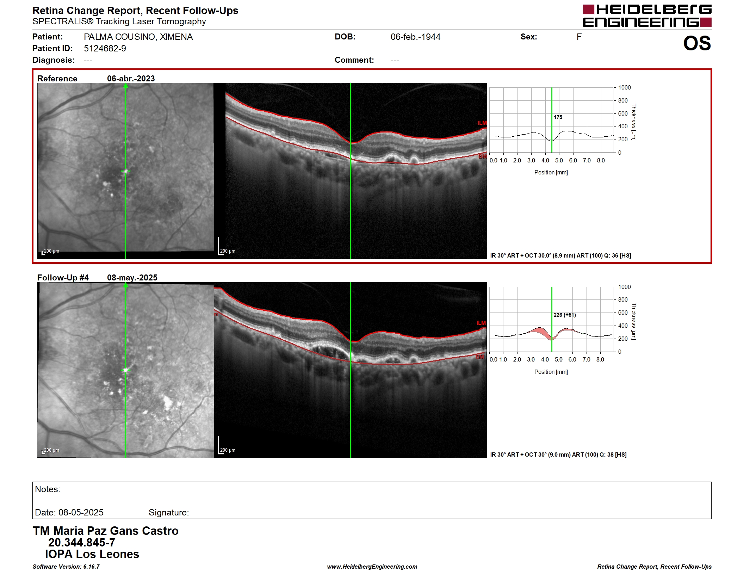The image size is (744, 575).
Task: Select the patient name PALMA COUSINO, XIMENA
Action: click(x=138, y=37)
